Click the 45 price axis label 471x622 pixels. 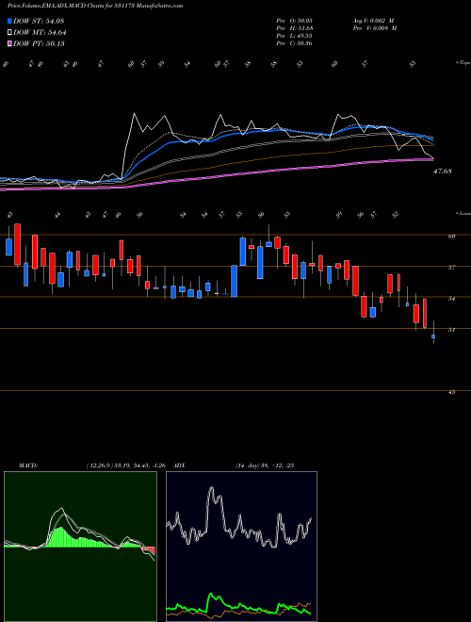(451, 392)
